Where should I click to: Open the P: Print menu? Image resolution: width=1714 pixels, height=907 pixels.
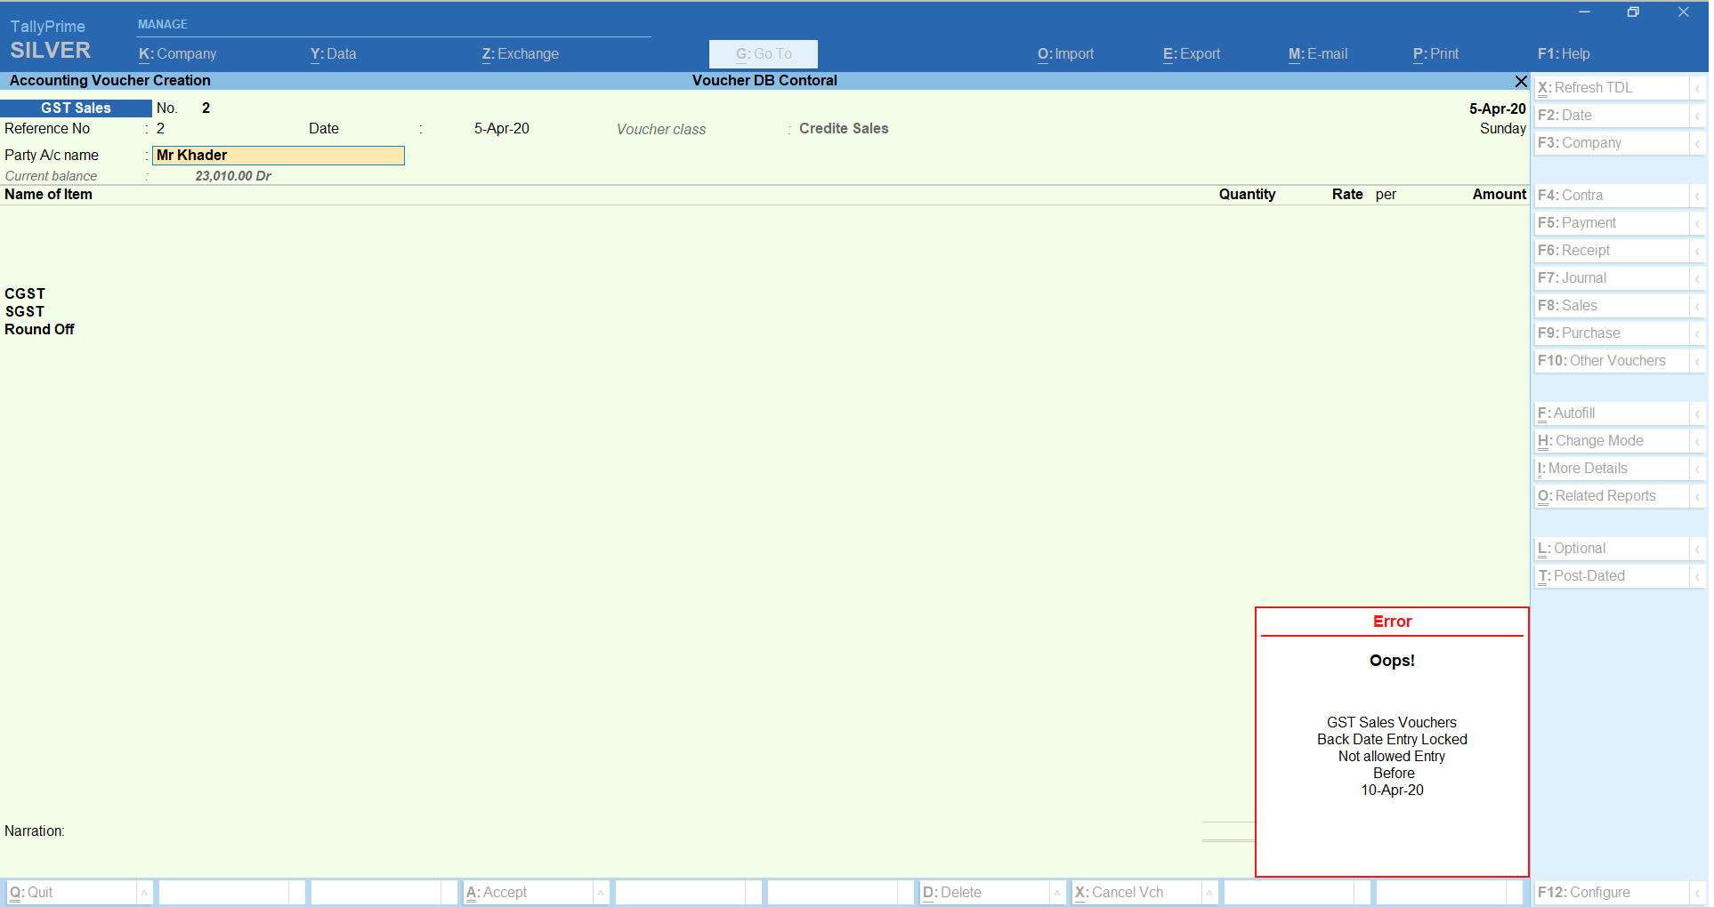(x=1435, y=54)
